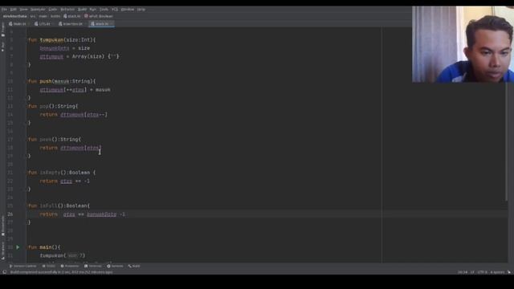Open the File menu

4,10
